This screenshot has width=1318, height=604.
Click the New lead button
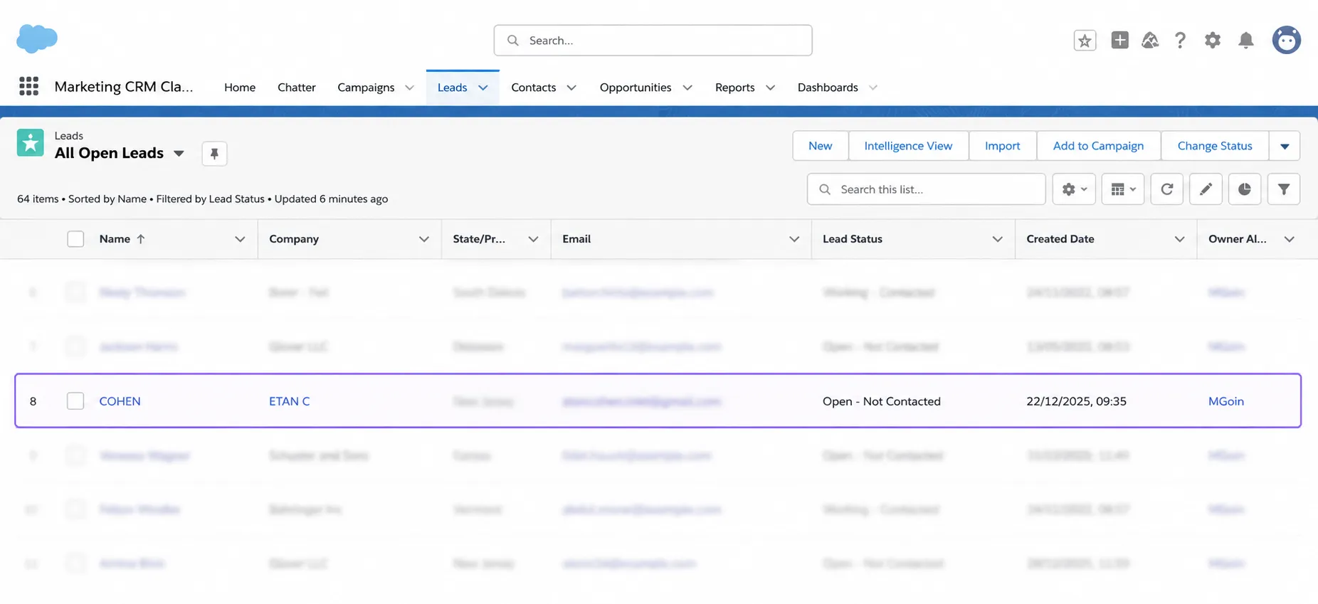click(x=820, y=146)
